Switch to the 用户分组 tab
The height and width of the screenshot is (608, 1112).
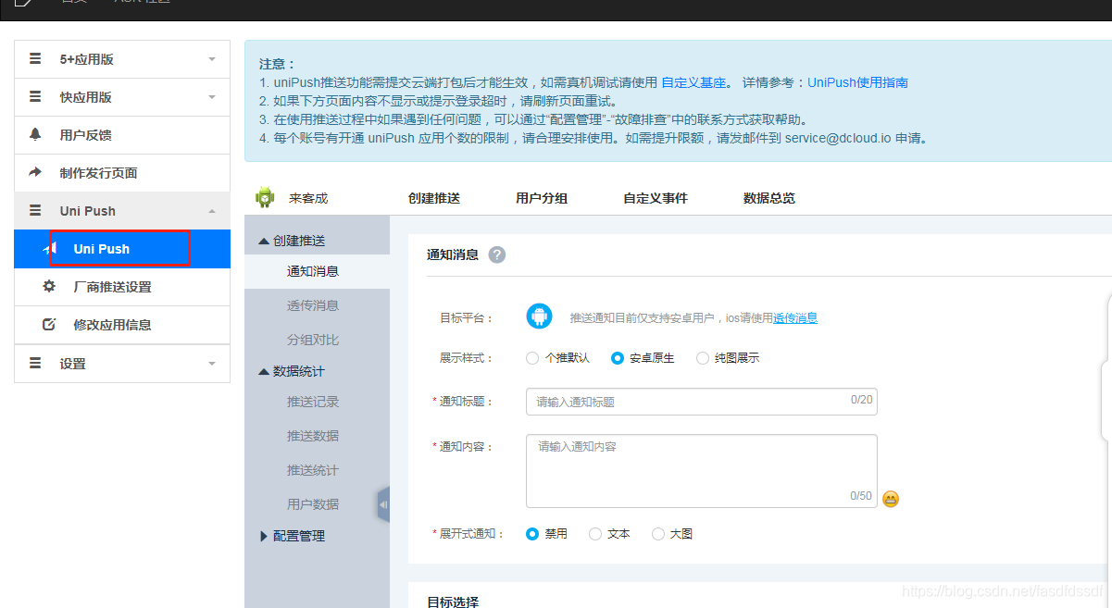542,197
